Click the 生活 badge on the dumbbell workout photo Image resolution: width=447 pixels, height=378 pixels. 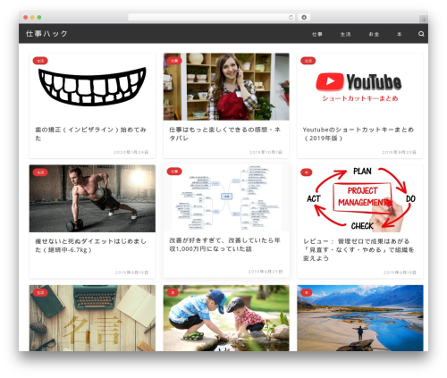(x=40, y=172)
